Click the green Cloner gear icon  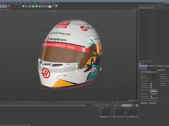click(37, 6)
